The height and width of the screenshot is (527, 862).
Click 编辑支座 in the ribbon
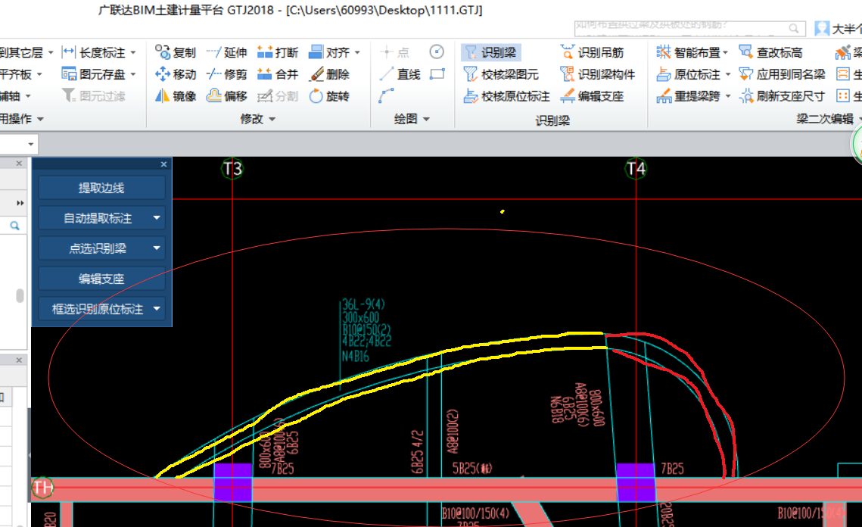click(592, 96)
